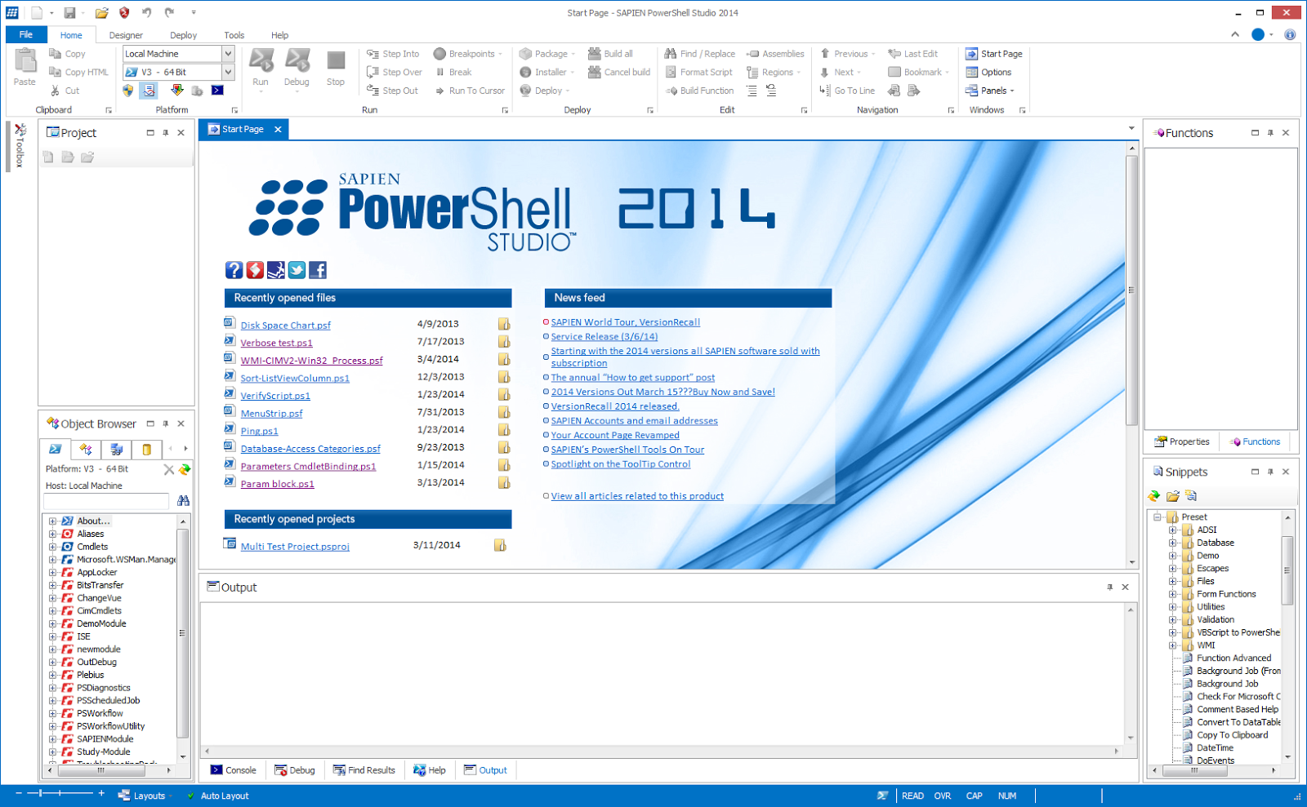Click the elevated shield icon in Platform group
The width and height of the screenshot is (1307, 807).
128,91
